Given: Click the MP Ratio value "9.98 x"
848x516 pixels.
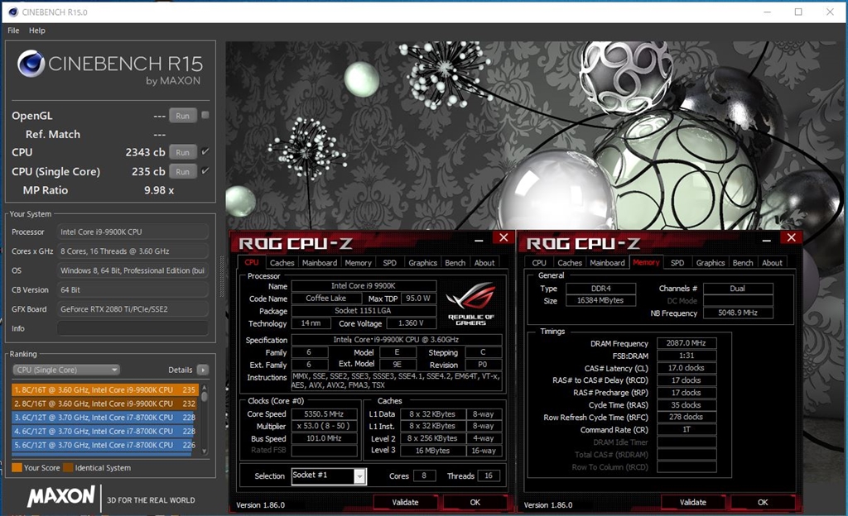Looking at the screenshot, I should pyautogui.click(x=159, y=190).
